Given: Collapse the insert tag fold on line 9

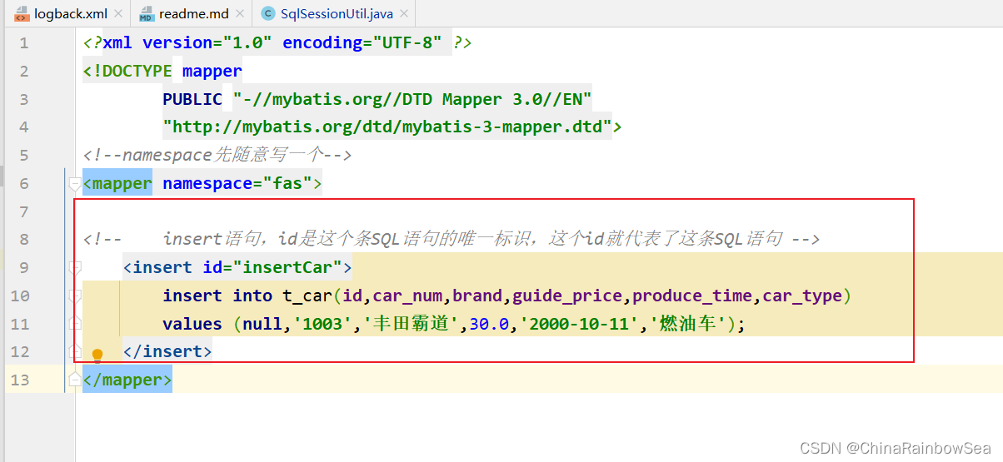Looking at the screenshot, I should 75,268.
